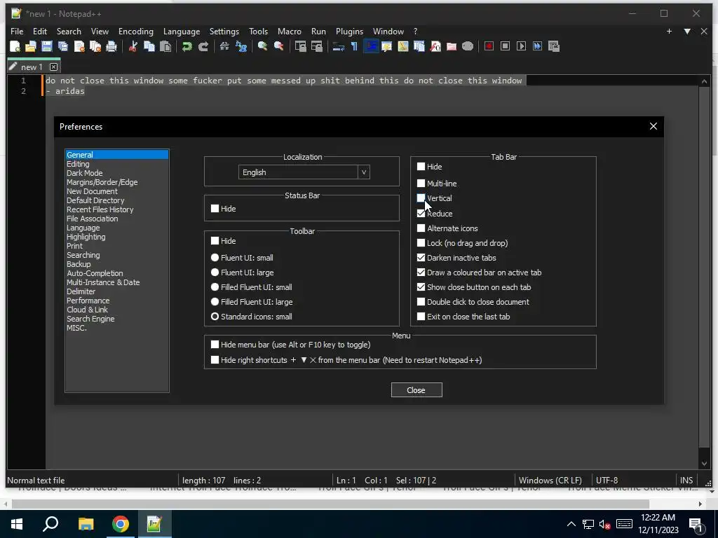Close the new 1 tab with its X
Image resolution: width=718 pixels, height=538 pixels.
click(x=53, y=67)
